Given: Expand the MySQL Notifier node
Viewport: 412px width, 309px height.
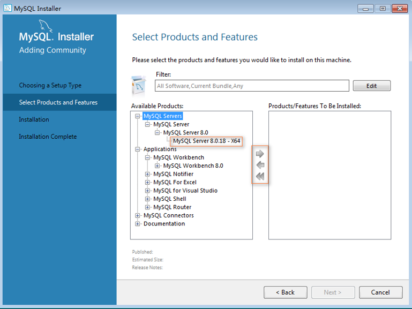Looking at the screenshot, I should pos(147,174).
